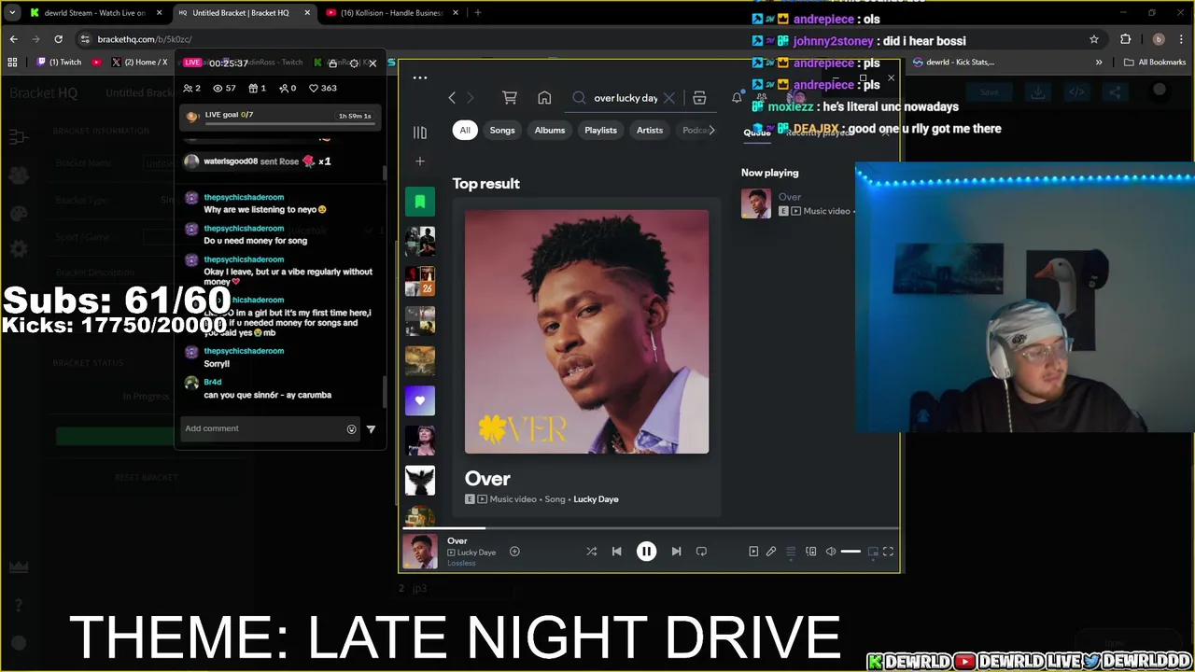The image size is (1195, 672).
Task: Open connect to a device icon
Action: pyautogui.click(x=810, y=552)
